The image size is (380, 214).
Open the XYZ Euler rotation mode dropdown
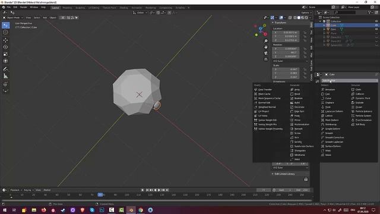[x=290, y=61]
